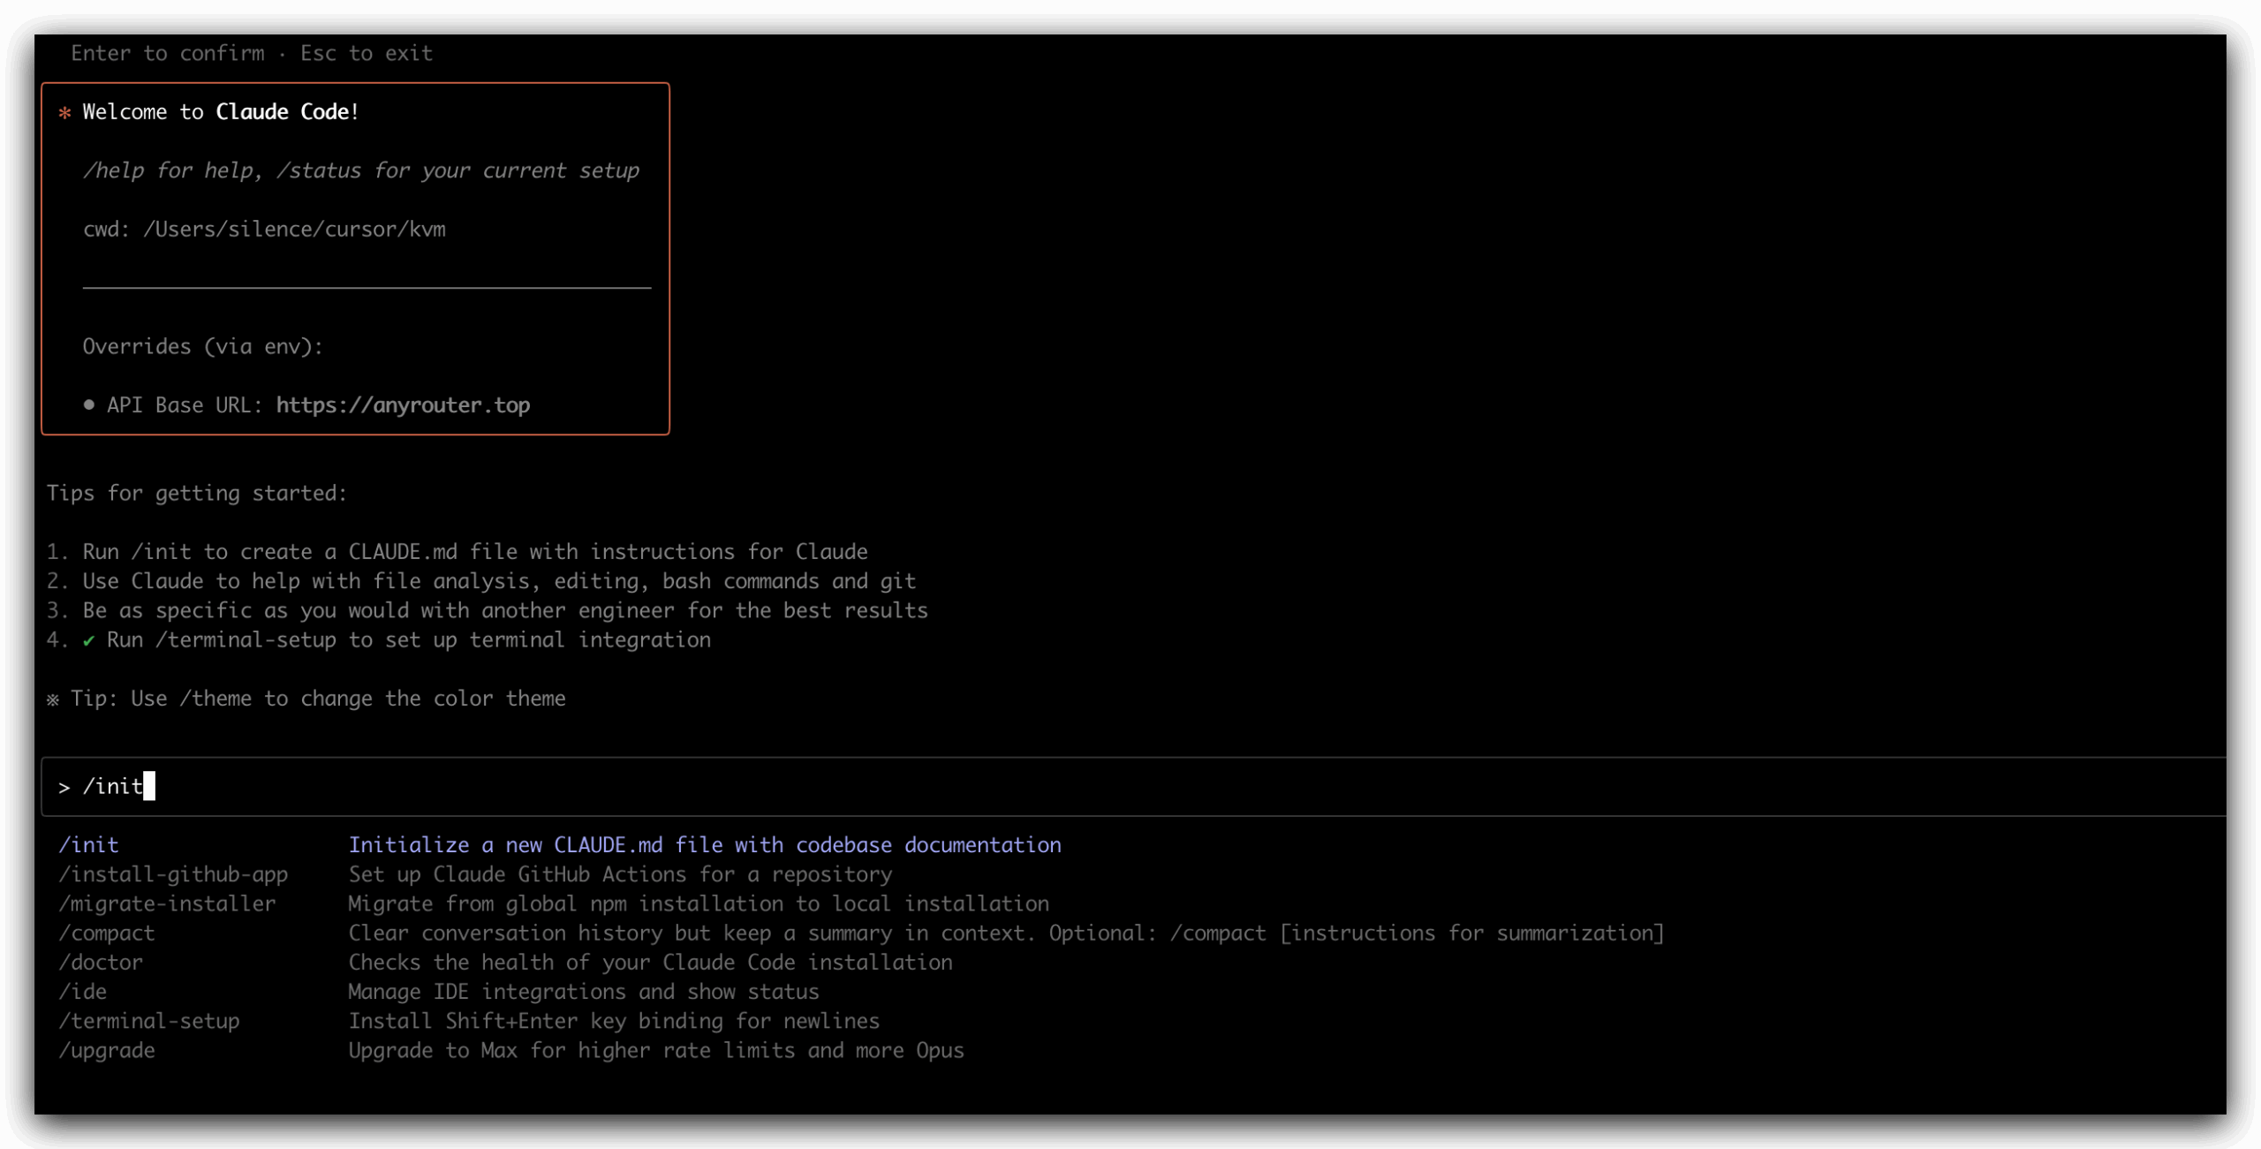Click tip 3 'Be as specific' line
2261x1149 pixels.
point(487,610)
